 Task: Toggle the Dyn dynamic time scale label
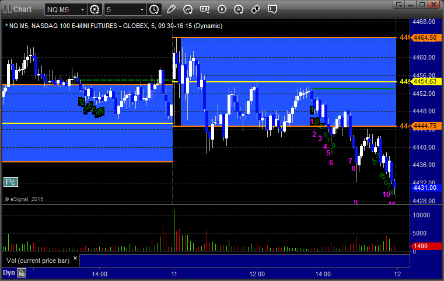[9, 273]
